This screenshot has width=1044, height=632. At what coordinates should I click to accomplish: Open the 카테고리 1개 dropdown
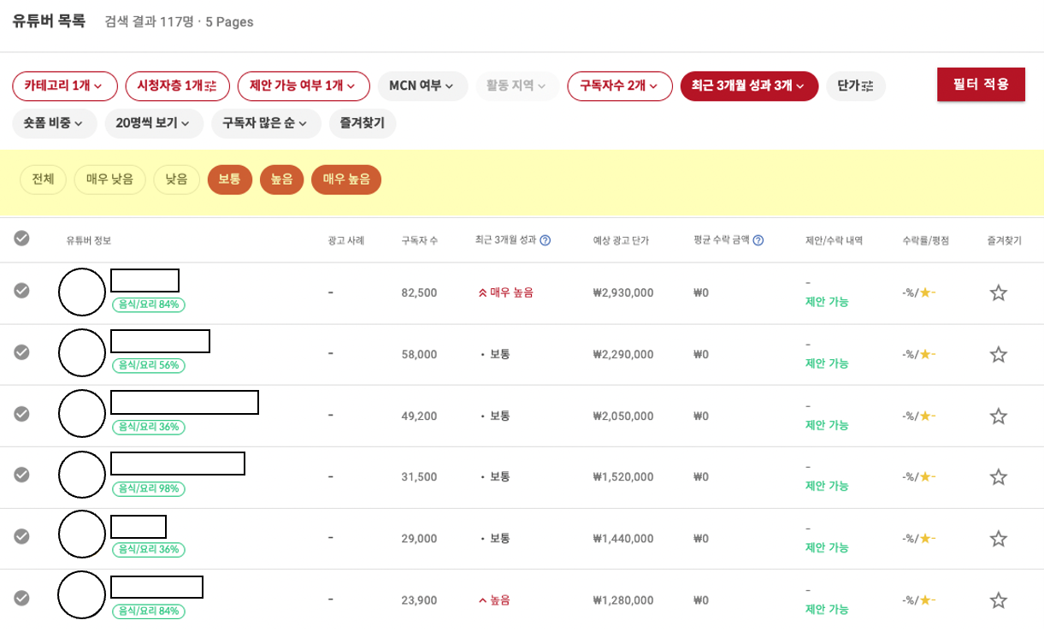65,86
